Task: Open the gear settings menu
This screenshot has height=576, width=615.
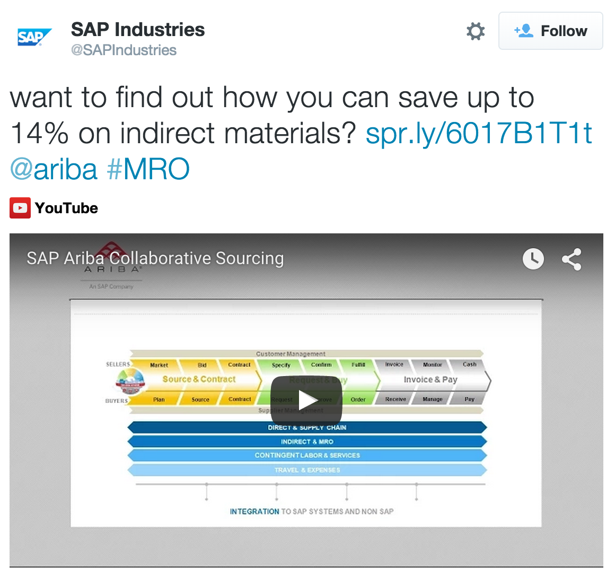Action: pos(475,31)
